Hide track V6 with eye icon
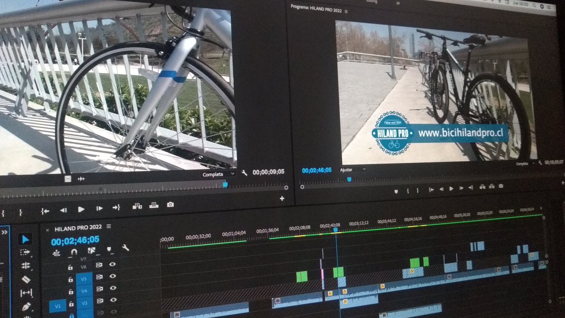 click(x=113, y=264)
